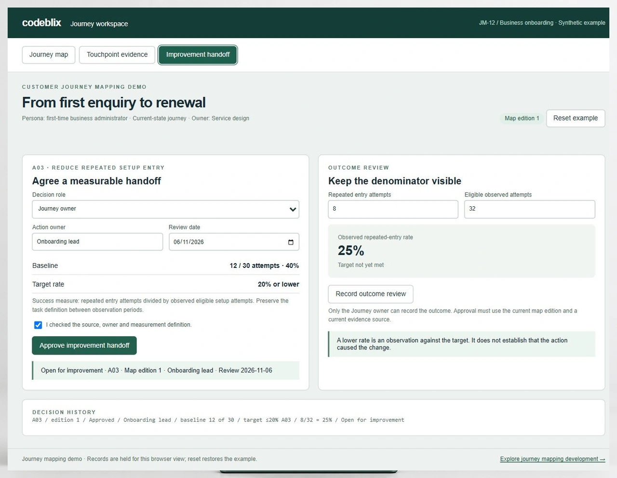
Task: Focus the Action owner text field
Action: [97, 242]
